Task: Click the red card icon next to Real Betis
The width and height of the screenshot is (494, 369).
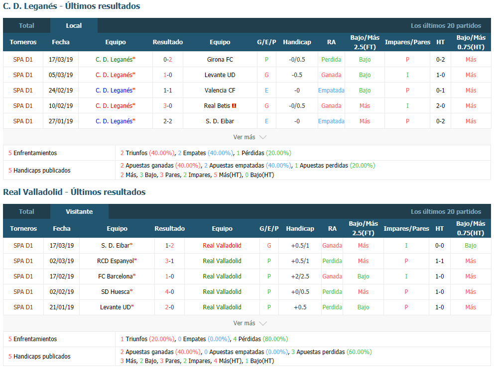Action: [234, 106]
